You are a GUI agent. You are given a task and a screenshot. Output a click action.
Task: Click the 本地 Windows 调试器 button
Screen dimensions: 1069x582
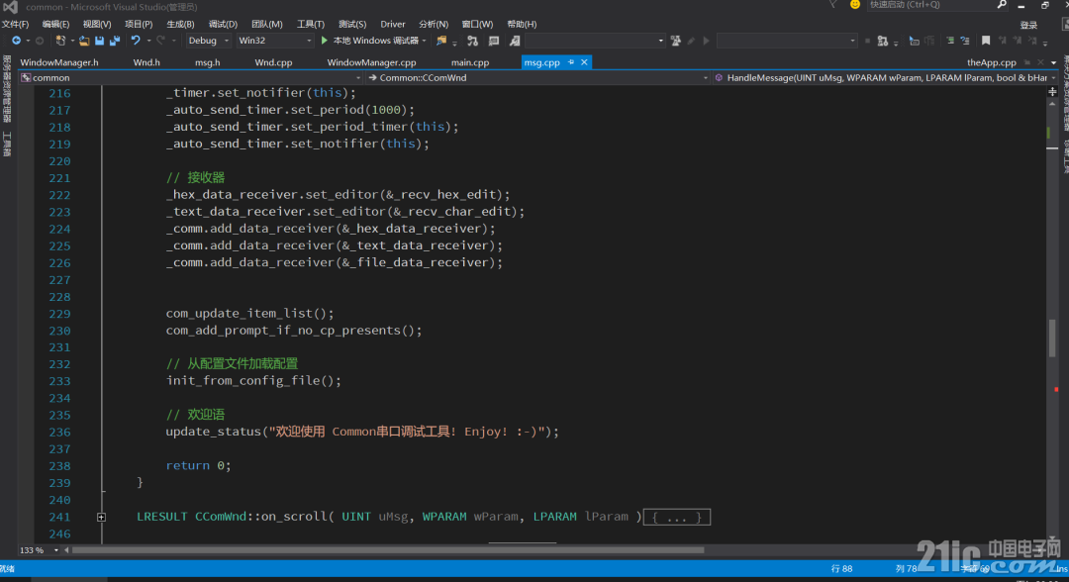coord(376,41)
